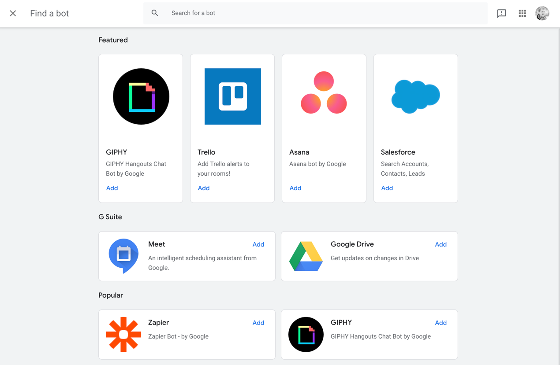Click the GIPHY icon under Popular
The height and width of the screenshot is (365, 560).
[x=306, y=335]
